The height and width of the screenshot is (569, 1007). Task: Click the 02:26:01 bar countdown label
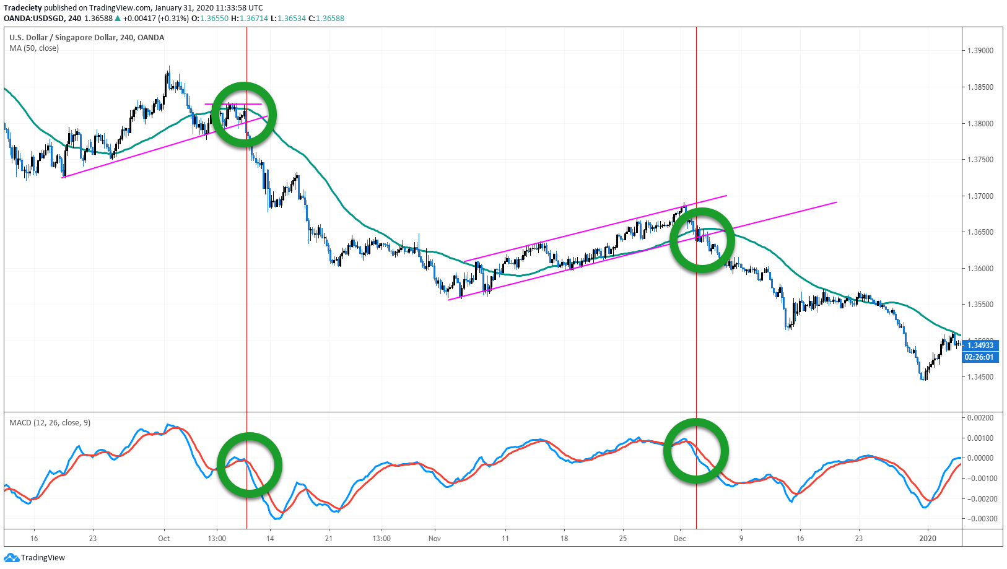click(979, 357)
